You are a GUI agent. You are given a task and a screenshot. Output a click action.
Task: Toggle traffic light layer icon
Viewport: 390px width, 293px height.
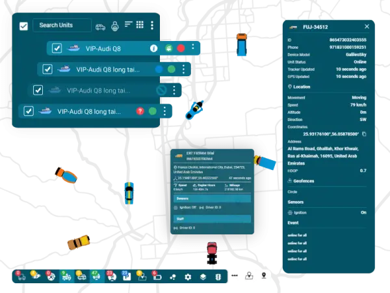tap(218, 277)
